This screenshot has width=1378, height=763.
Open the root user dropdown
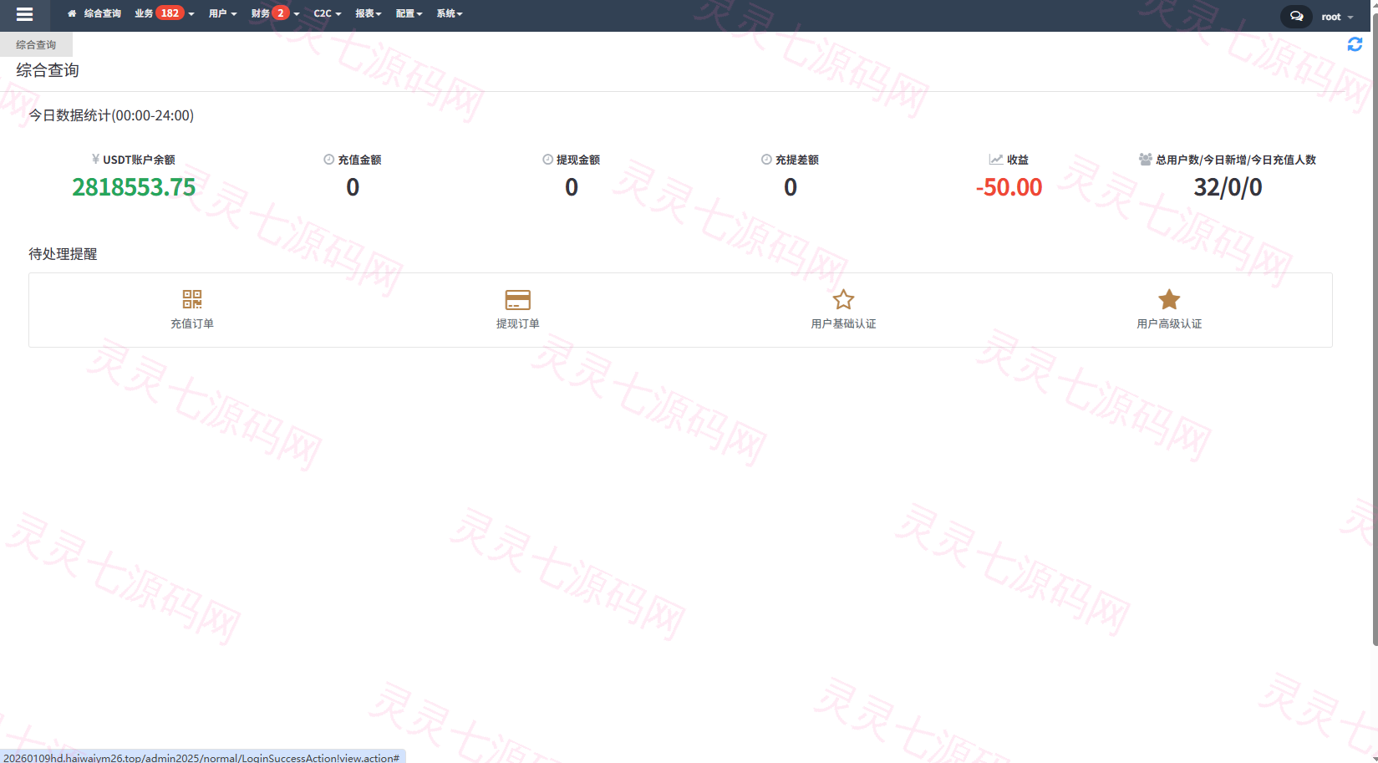click(x=1337, y=17)
